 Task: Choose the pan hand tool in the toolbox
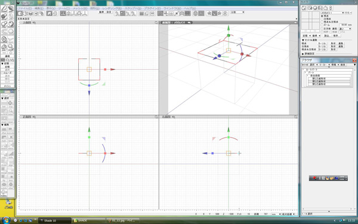click(x=4, y=47)
